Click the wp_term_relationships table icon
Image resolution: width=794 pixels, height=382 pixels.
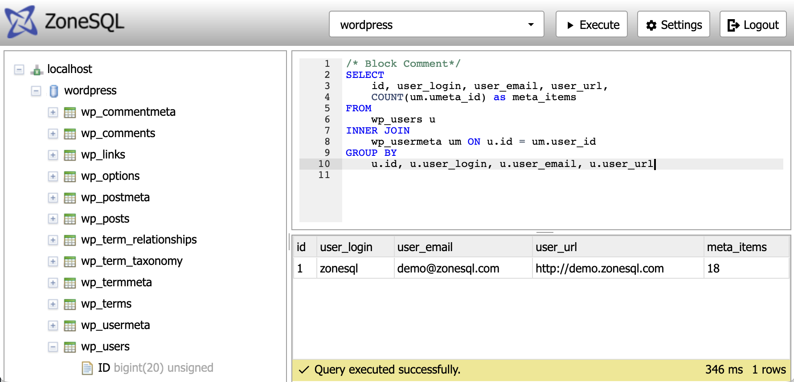click(70, 240)
